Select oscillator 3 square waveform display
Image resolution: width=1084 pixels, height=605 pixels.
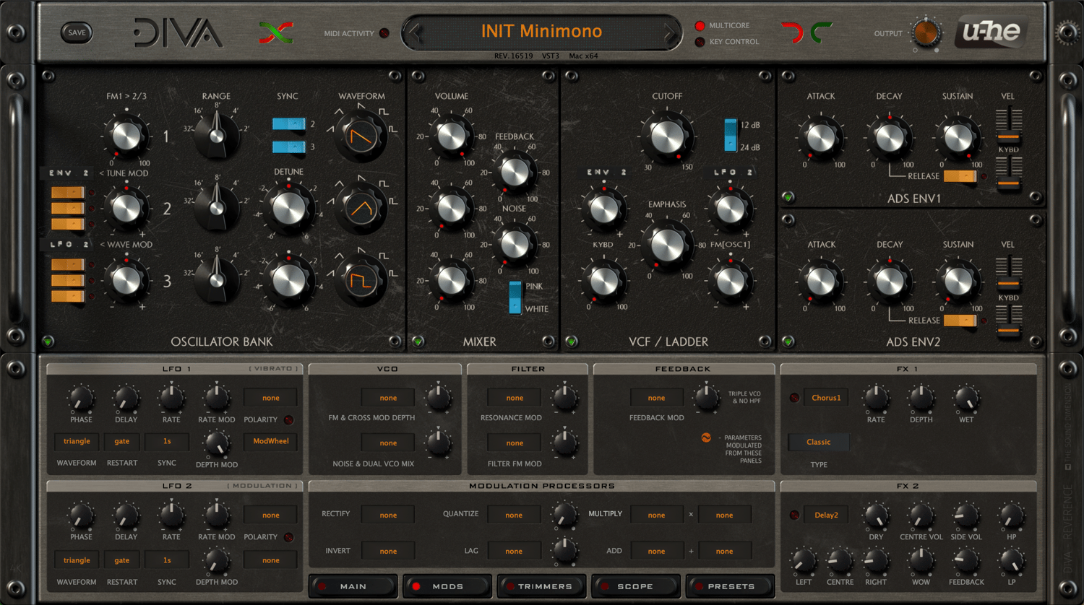[x=361, y=280]
